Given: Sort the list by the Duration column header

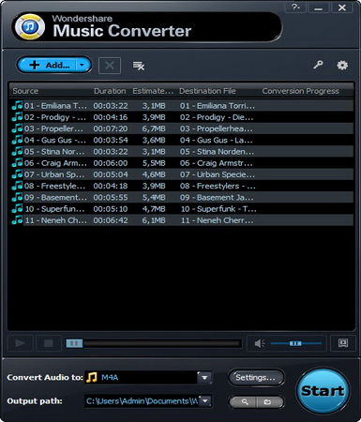Looking at the screenshot, I should [110, 91].
